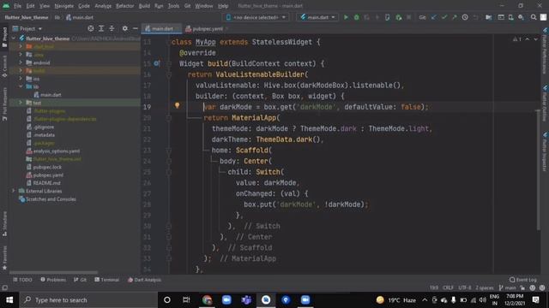The width and height of the screenshot is (549, 308).
Task: Collapse all items in Project panel
Action: tap(112, 28)
